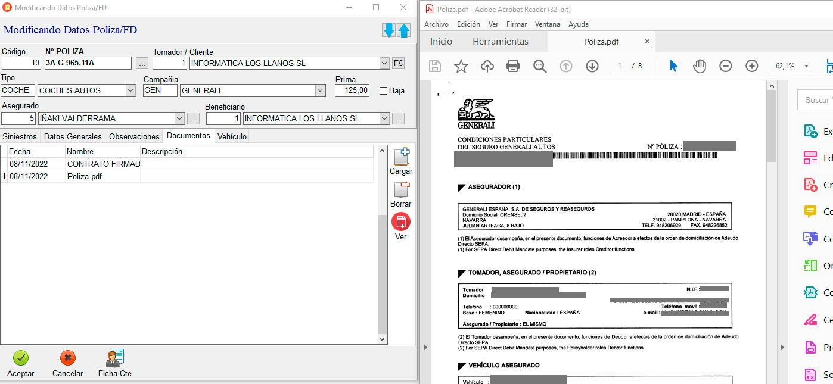Click the fit-width icon right of zoom
The image size is (833, 384).
click(x=829, y=66)
